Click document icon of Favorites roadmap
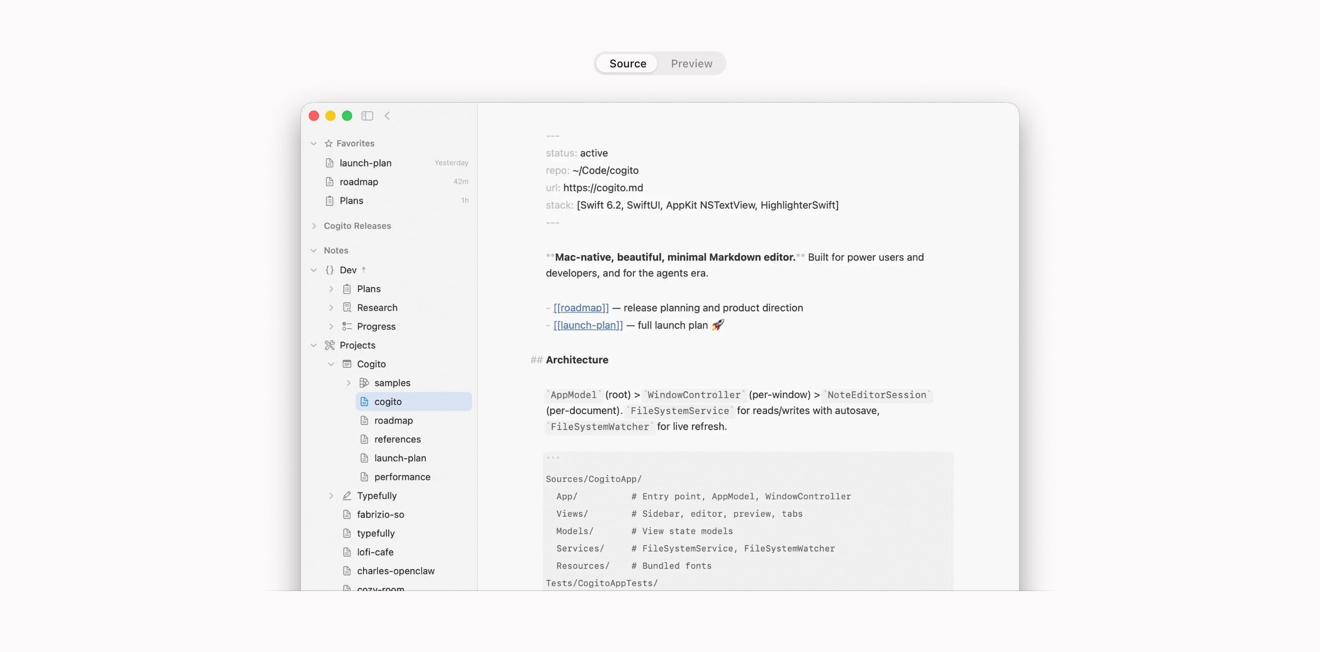Viewport: 1320px width, 652px height. click(329, 182)
